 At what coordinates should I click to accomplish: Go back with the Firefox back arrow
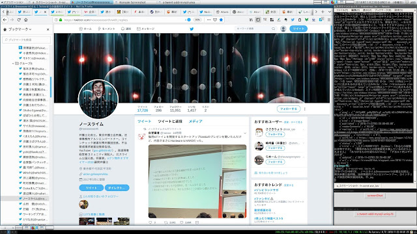pos(5,20)
